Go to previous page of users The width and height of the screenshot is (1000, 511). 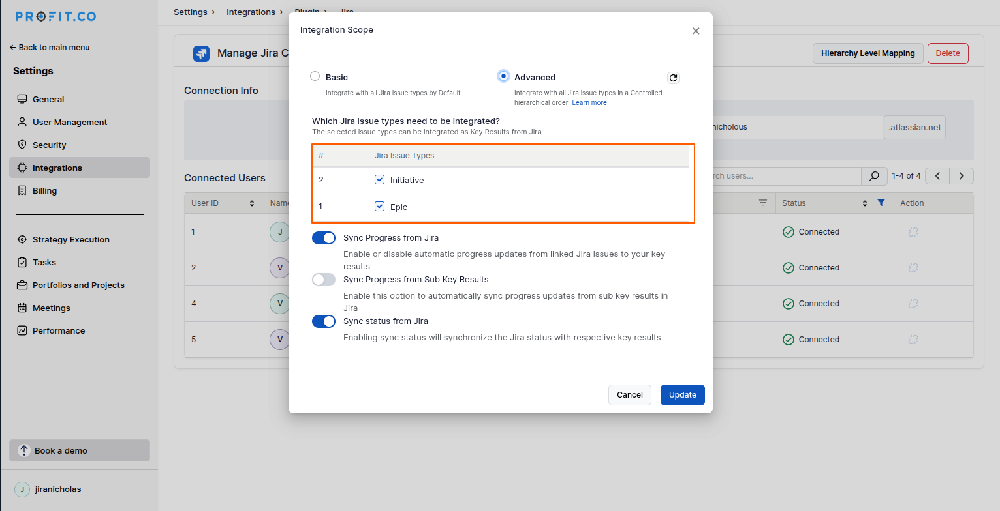tap(938, 176)
